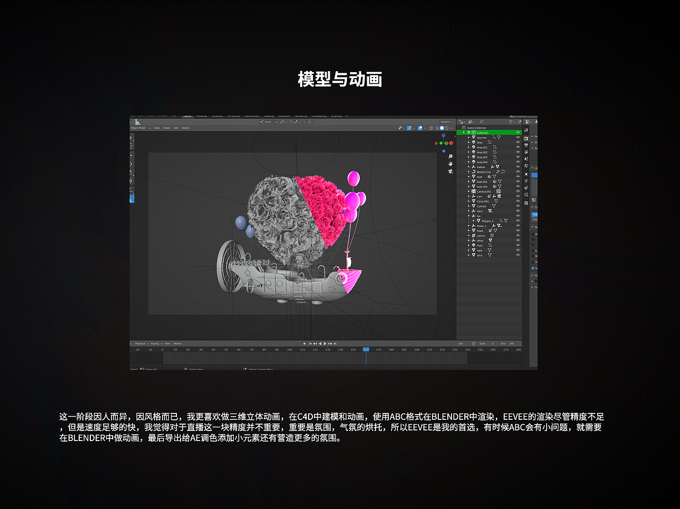Screen dimensions: 680x509
Task: Open the Outliner filter icon
Action: (x=511, y=121)
